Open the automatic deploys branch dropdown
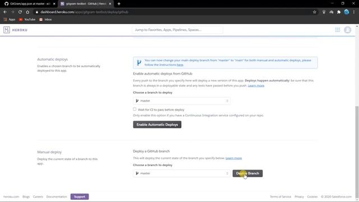The width and height of the screenshot is (359, 202). coord(182,101)
